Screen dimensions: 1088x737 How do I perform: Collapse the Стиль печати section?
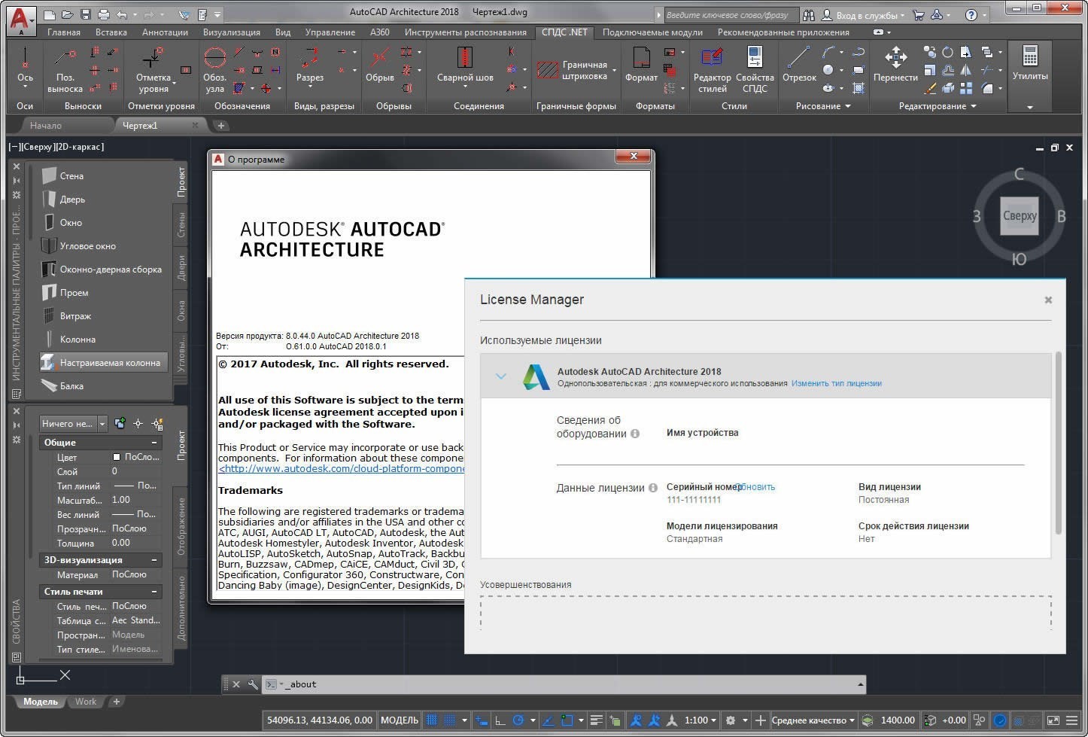[x=153, y=592]
